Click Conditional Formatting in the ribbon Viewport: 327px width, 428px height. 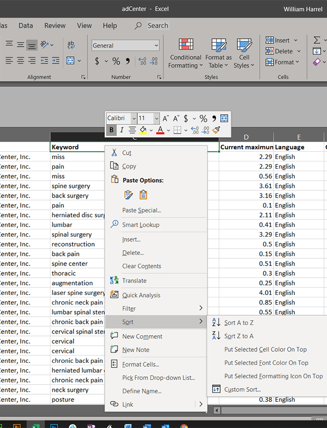(x=186, y=53)
